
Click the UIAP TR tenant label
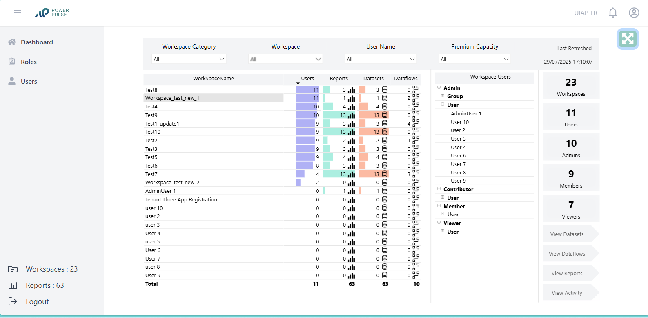point(586,13)
